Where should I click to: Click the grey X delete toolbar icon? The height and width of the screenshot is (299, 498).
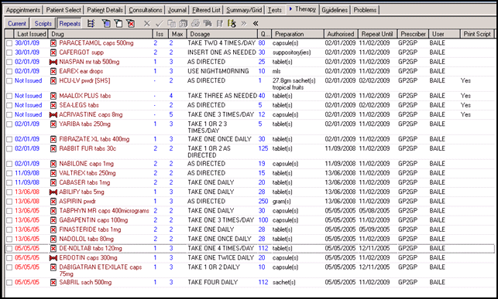point(146,23)
